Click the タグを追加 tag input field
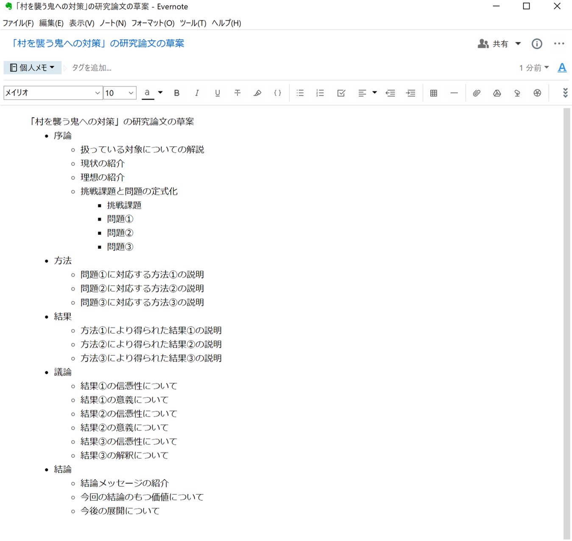Screen dimensions: 572x541 [x=92, y=67]
